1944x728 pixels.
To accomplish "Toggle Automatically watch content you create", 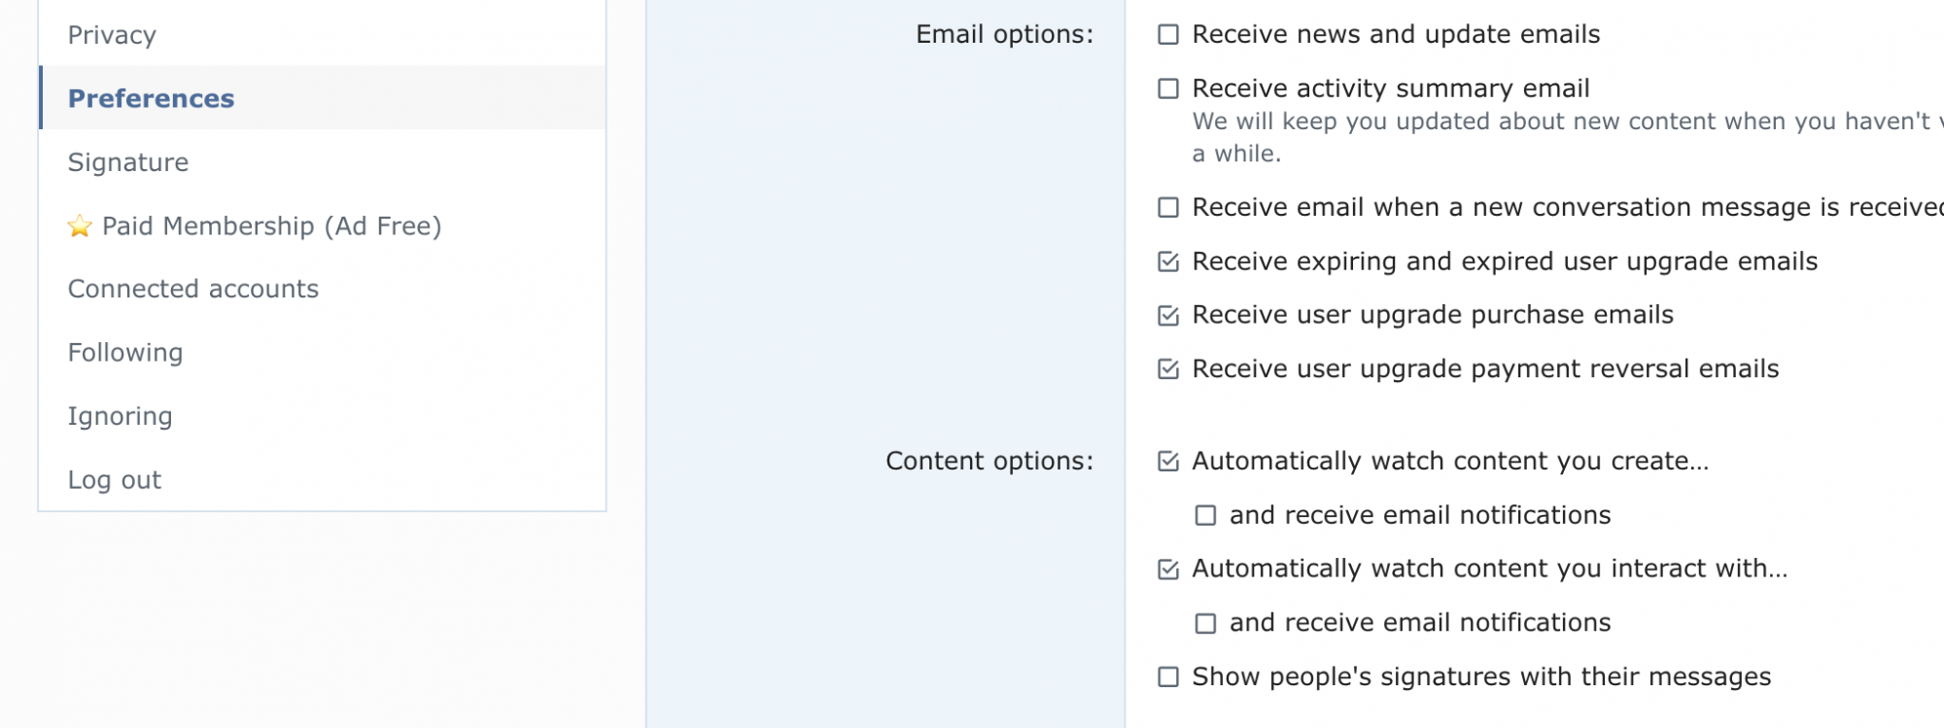I will pyautogui.click(x=1168, y=462).
